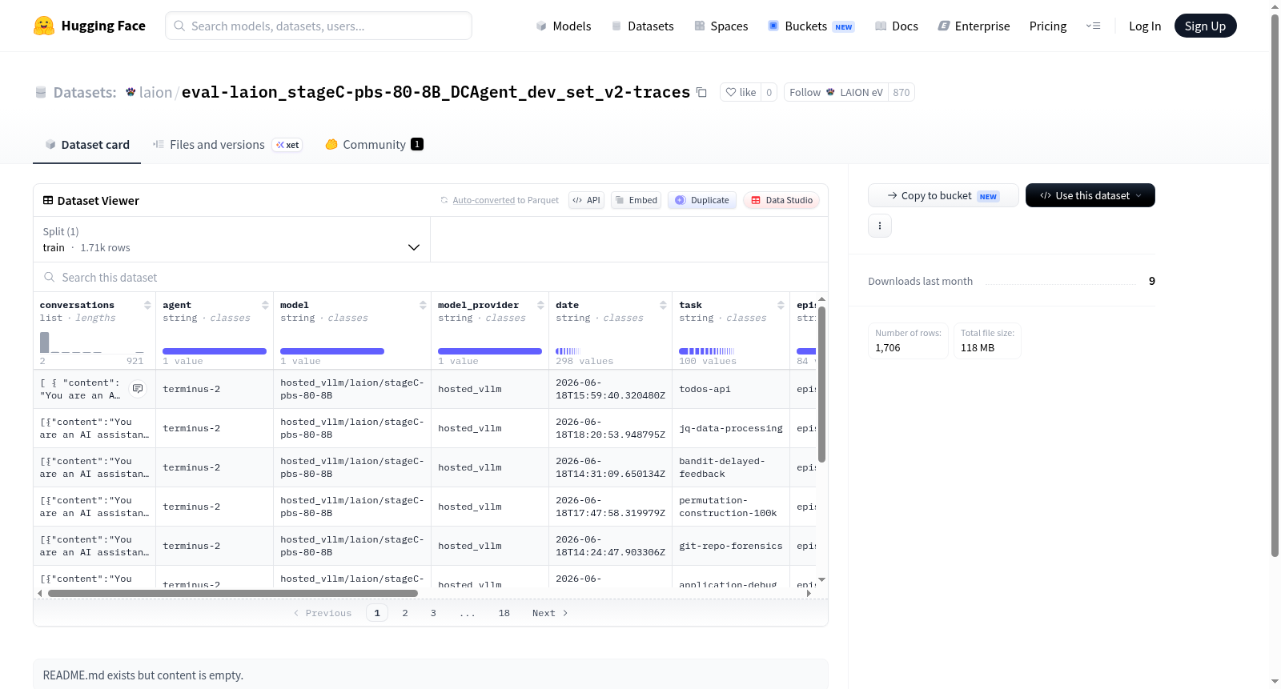Viewport: 1281px width, 689px height.
Task: Open Docs in the navbar
Action: (x=896, y=26)
